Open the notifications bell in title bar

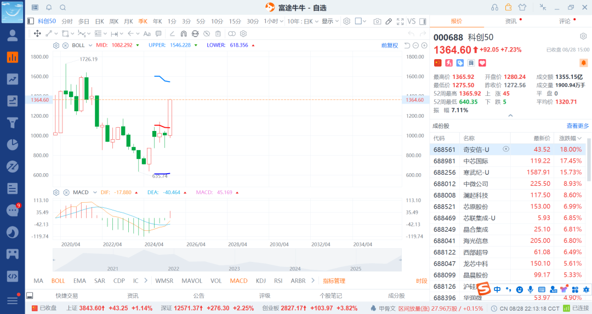tap(49, 8)
